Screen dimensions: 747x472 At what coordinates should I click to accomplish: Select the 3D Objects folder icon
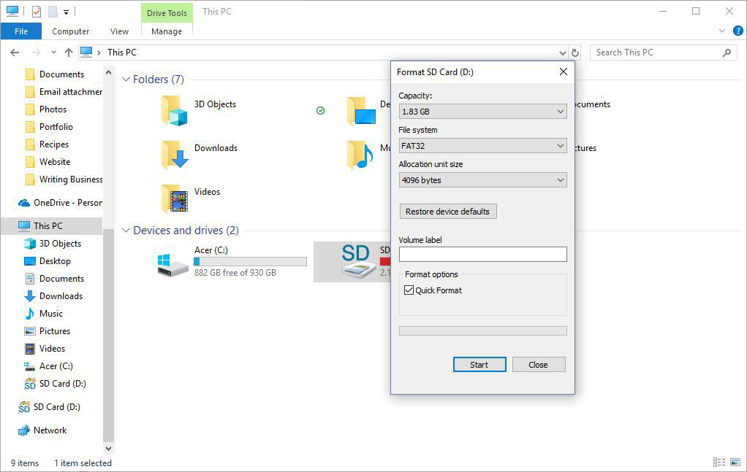click(175, 110)
